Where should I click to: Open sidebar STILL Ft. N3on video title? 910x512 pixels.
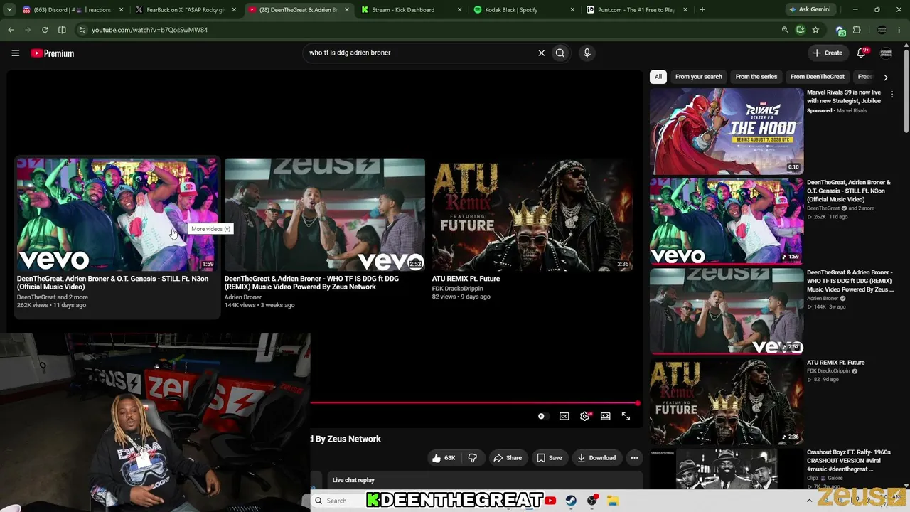pyautogui.click(x=848, y=191)
